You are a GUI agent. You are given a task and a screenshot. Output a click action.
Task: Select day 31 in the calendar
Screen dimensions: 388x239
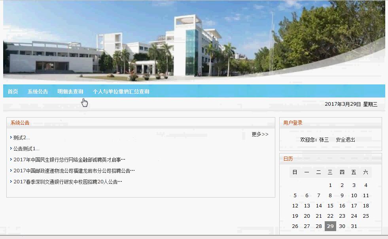pos(354,226)
